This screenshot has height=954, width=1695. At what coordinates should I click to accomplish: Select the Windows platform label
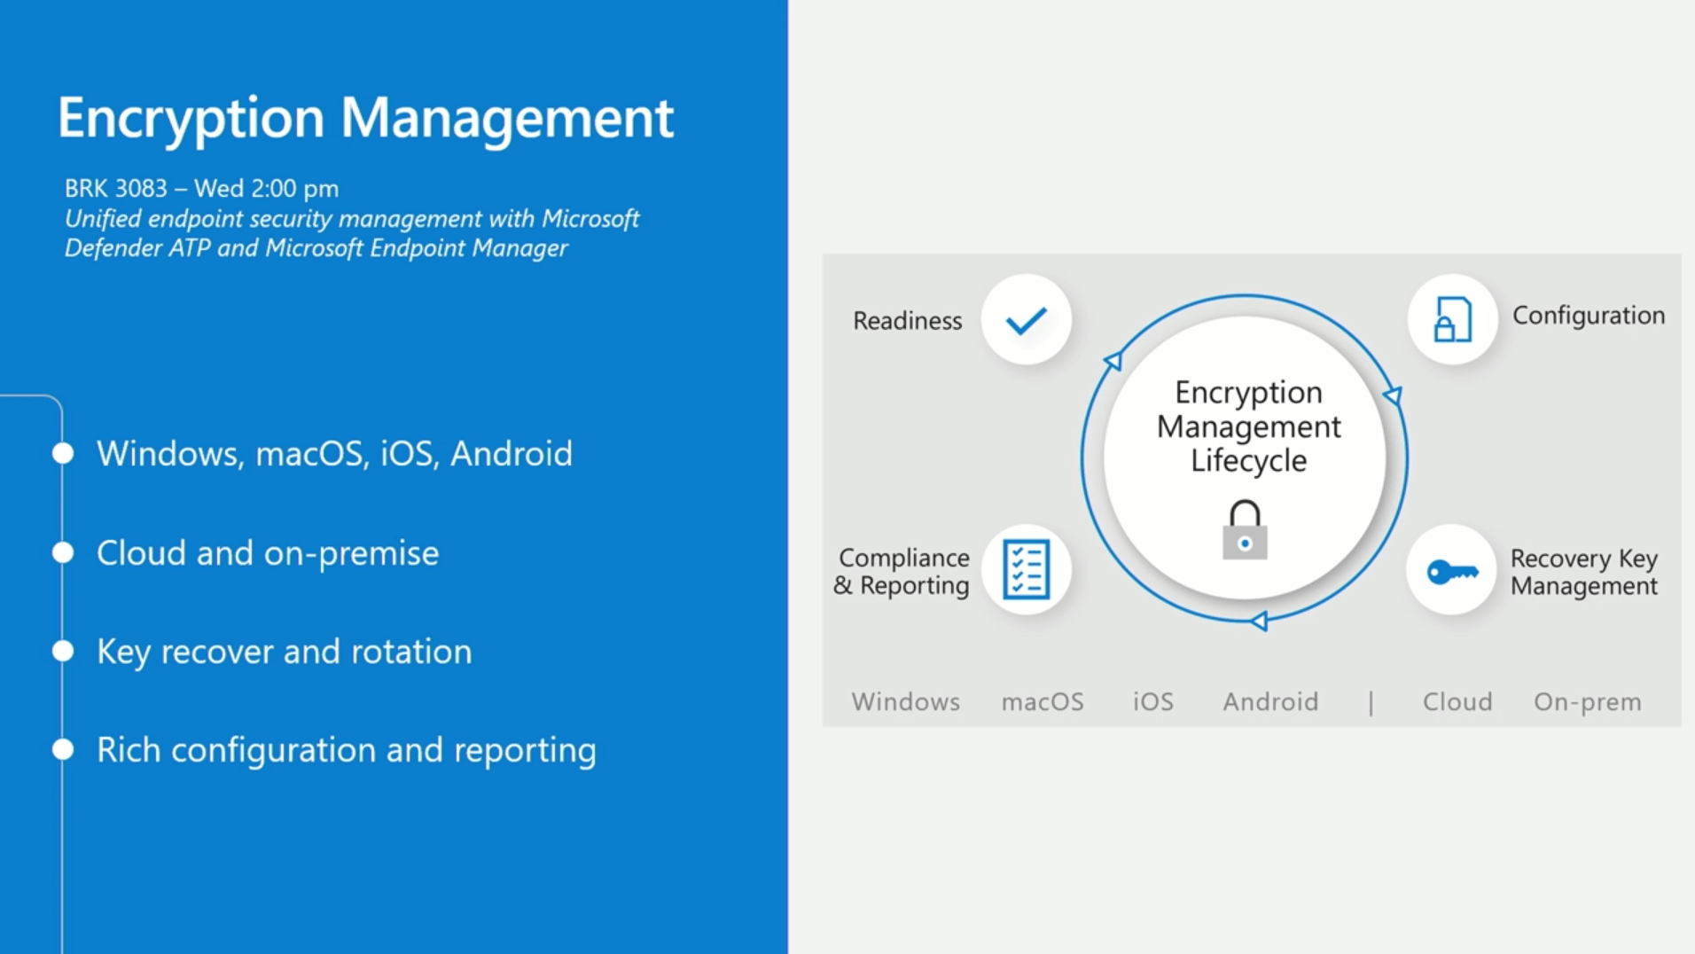tap(905, 701)
